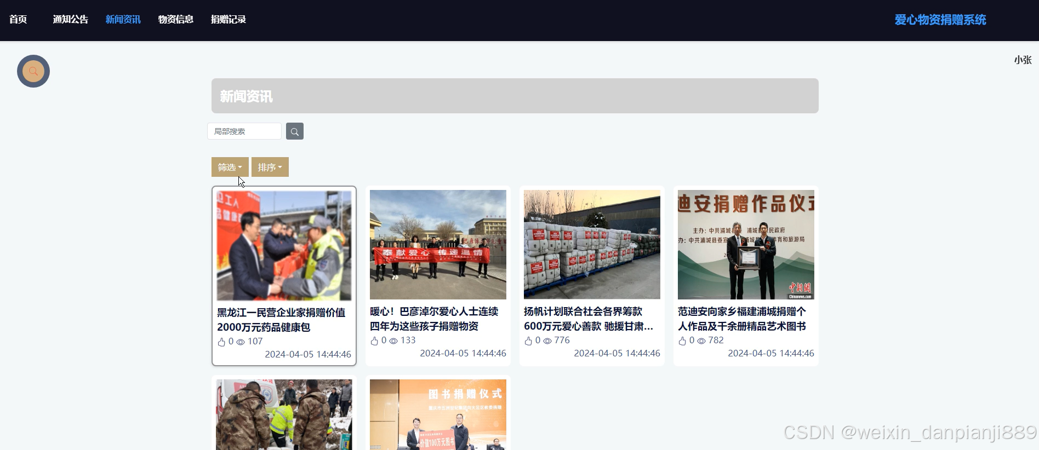Go to 首页 in the navigation bar

click(18, 20)
